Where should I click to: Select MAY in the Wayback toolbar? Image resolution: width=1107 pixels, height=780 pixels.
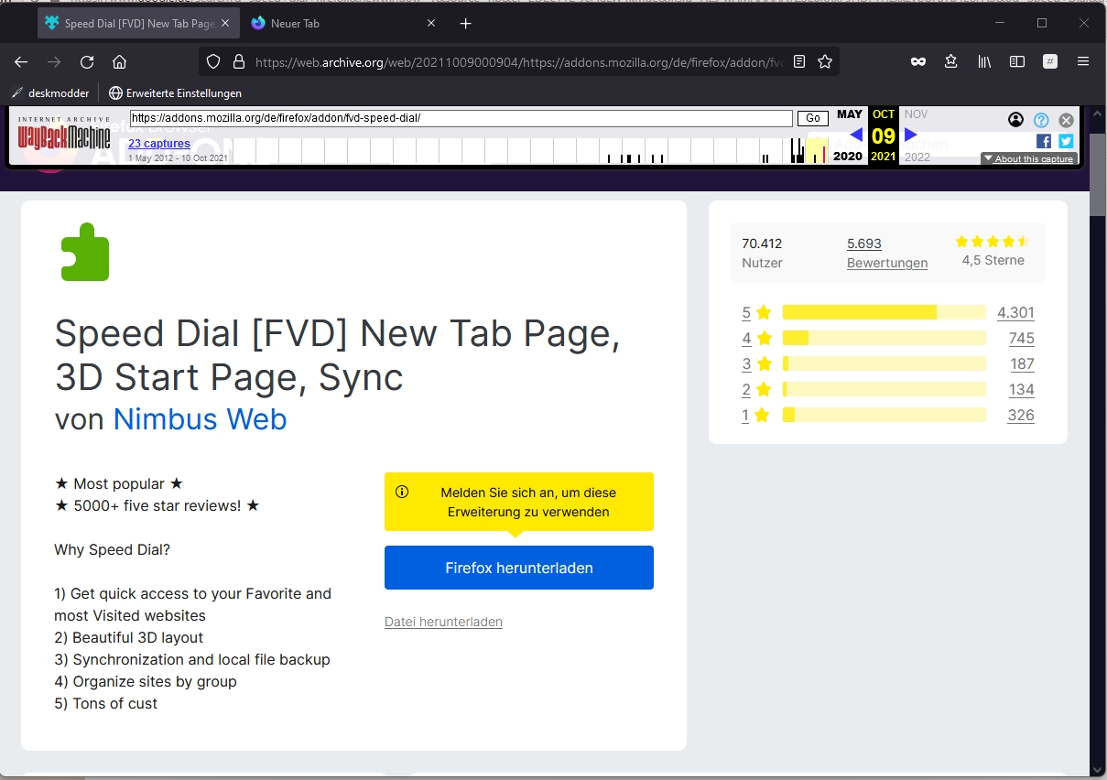(850, 114)
